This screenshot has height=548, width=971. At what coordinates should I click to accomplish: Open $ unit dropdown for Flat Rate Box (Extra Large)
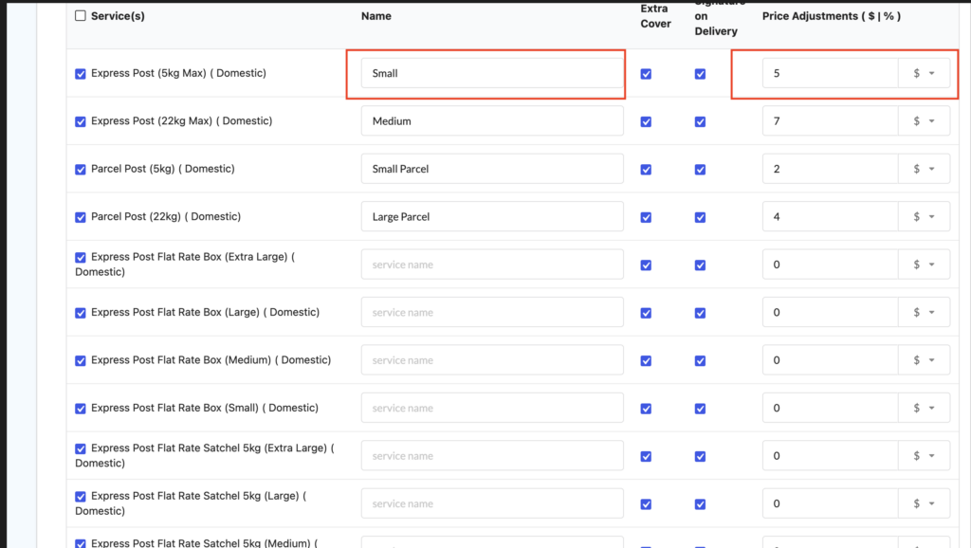[x=924, y=265]
